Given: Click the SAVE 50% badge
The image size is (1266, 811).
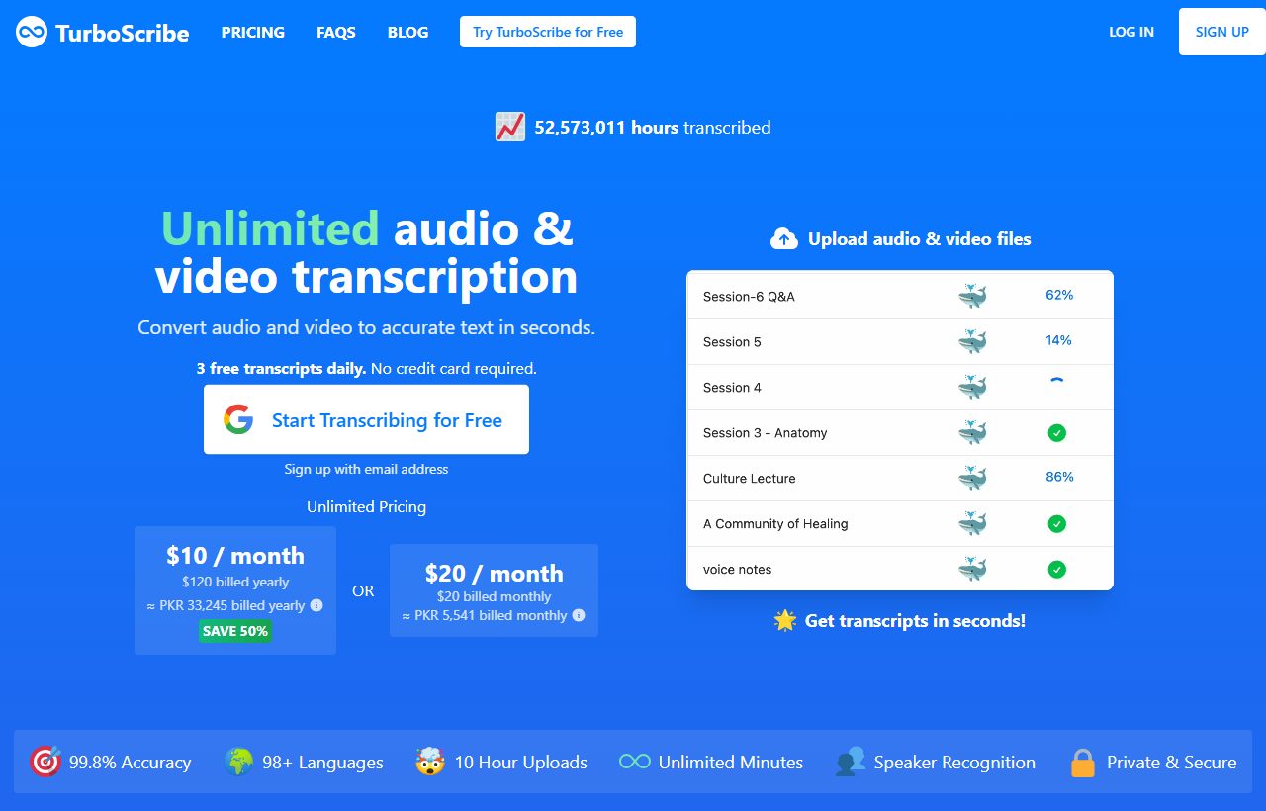Looking at the screenshot, I should (235, 630).
